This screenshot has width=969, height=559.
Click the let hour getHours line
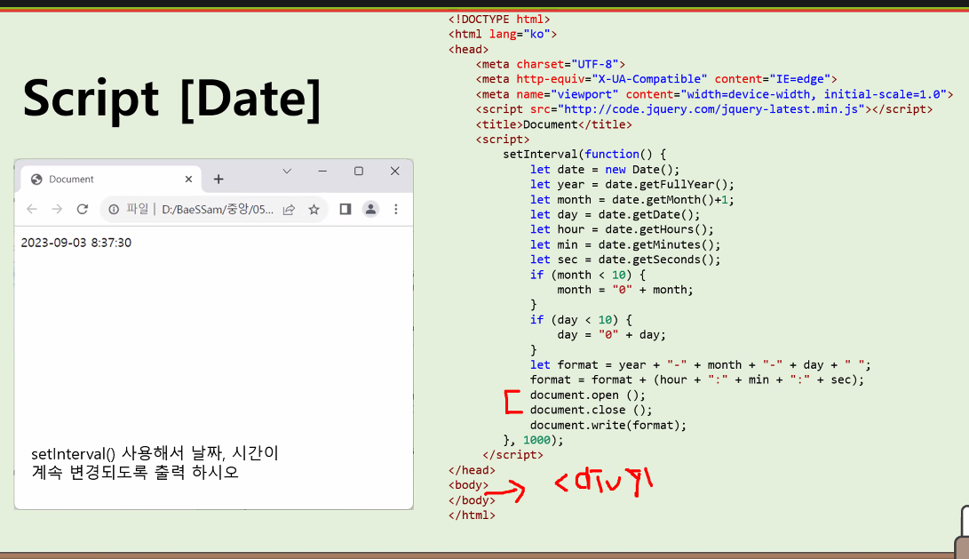(622, 229)
